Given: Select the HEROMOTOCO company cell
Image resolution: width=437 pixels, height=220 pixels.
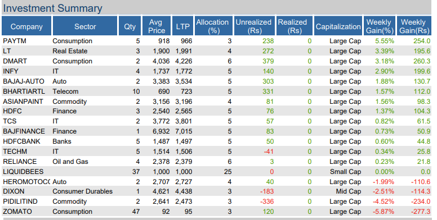Looking at the screenshot, I should click(26, 182).
